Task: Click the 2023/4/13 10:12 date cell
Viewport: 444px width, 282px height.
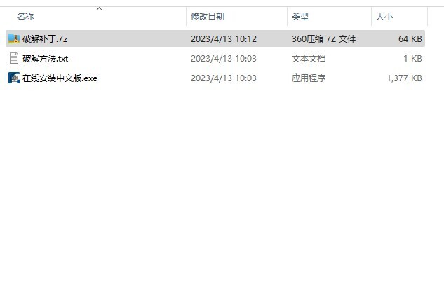Action: click(224, 38)
